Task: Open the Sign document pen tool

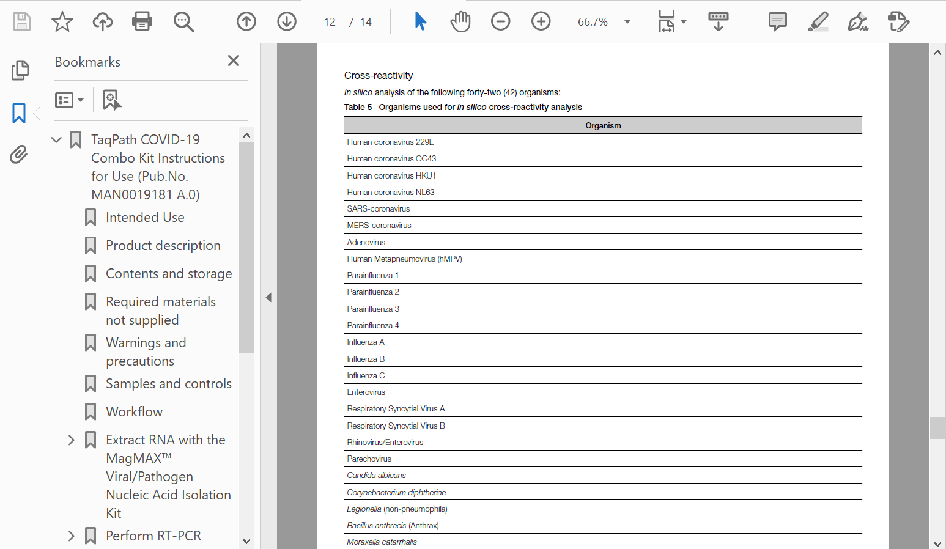Action: click(858, 21)
